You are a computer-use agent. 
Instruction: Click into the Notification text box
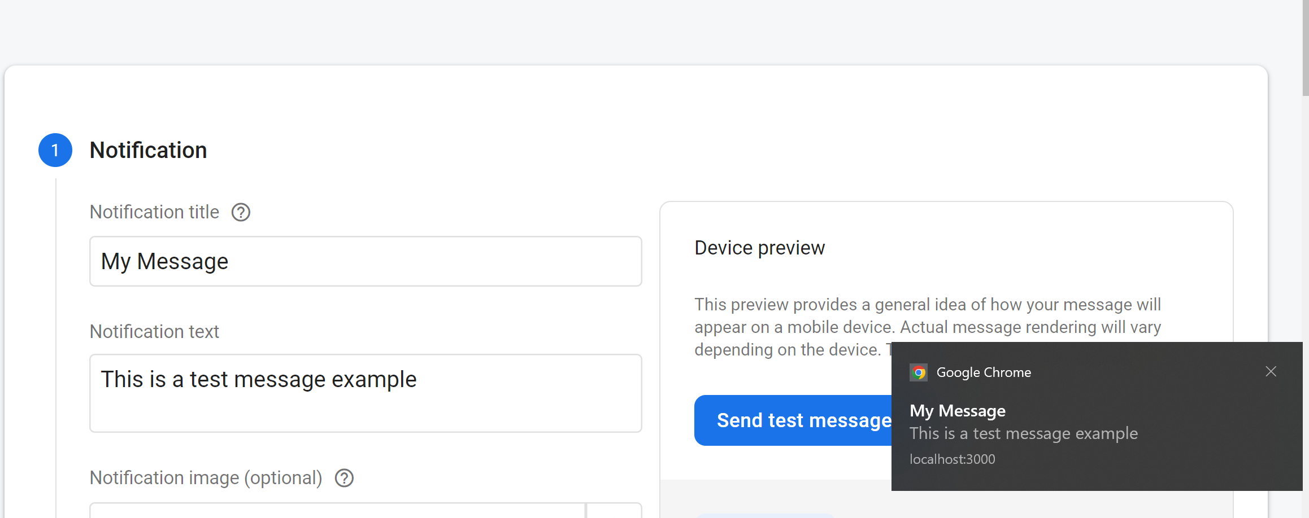tap(366, 393)
